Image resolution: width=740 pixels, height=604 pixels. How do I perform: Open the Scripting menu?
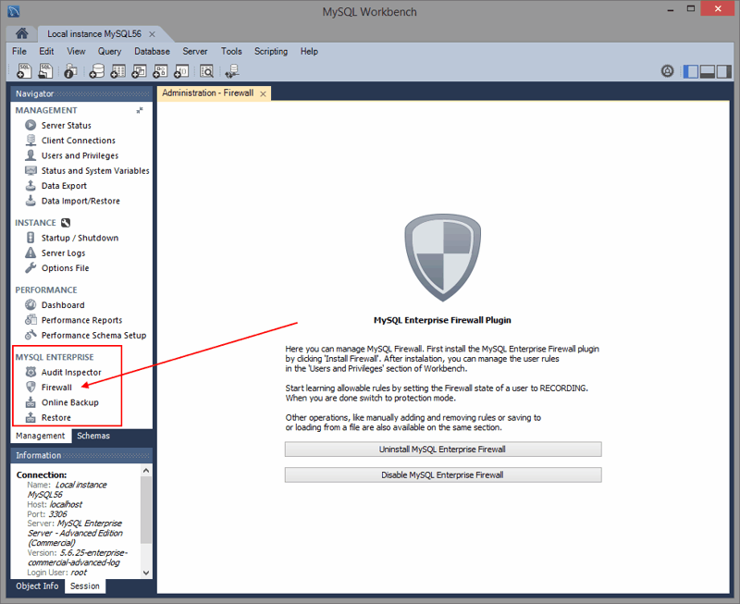[x=271, y=51]
